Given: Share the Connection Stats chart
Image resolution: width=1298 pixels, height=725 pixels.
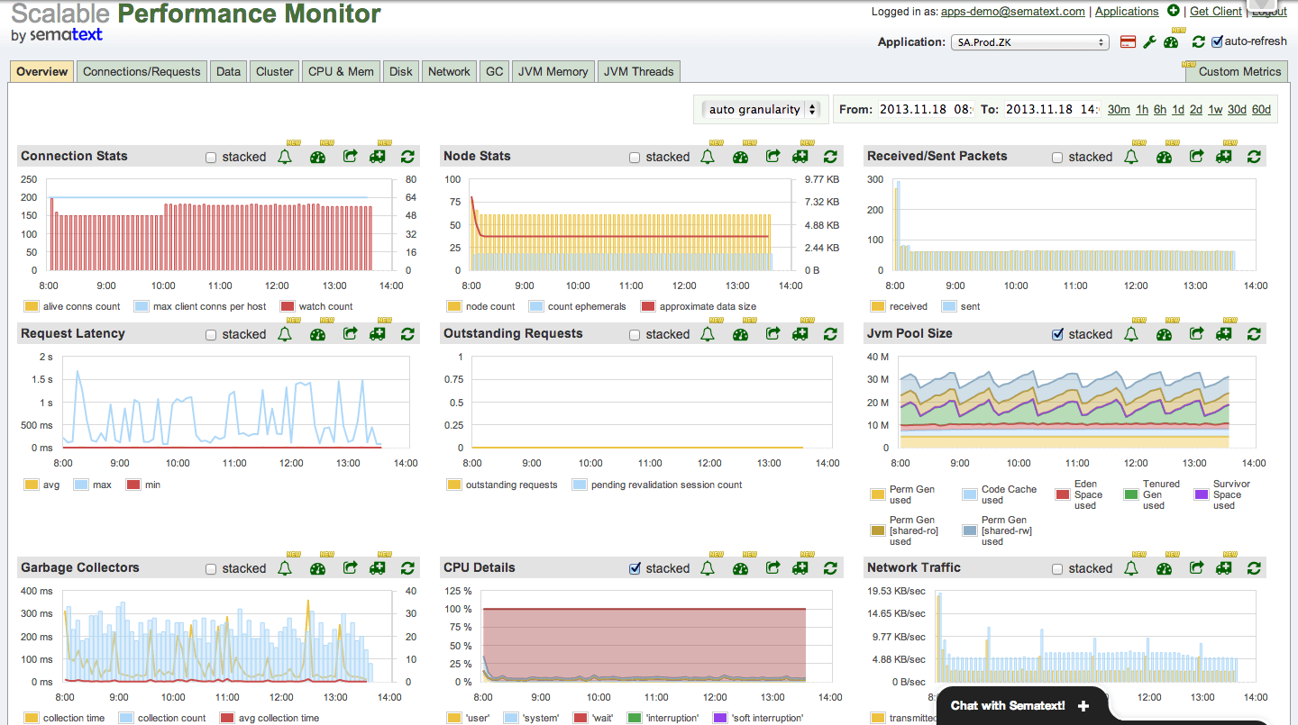Looking at the screenshot, I should [351, 157].
